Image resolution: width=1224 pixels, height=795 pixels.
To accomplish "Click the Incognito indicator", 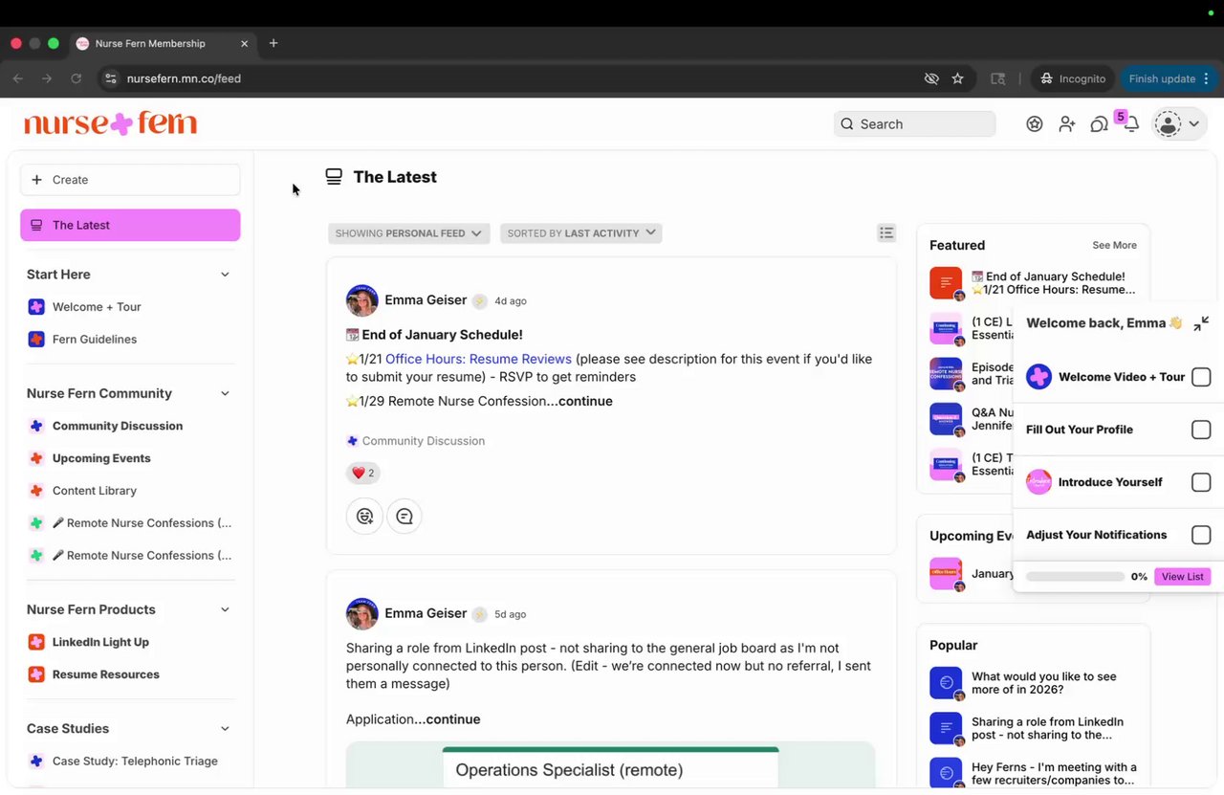I will (1073, 78).
